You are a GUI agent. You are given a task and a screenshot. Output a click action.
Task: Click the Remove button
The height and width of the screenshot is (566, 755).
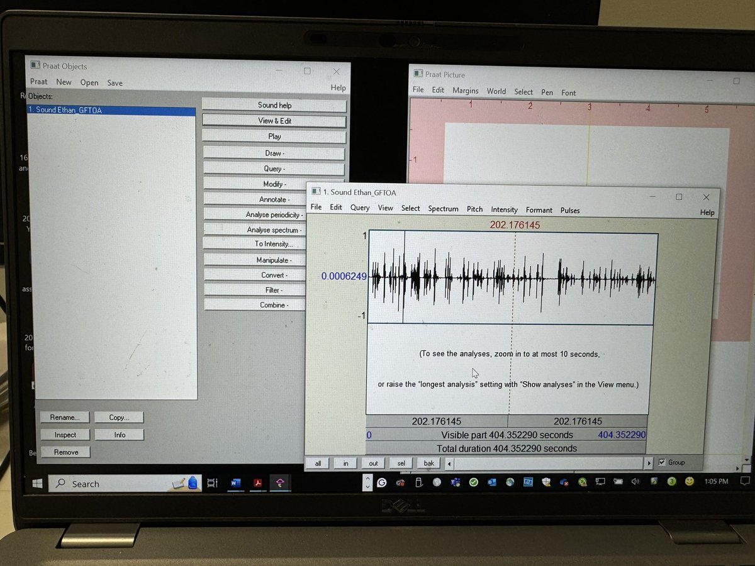[x=65, y=452]
